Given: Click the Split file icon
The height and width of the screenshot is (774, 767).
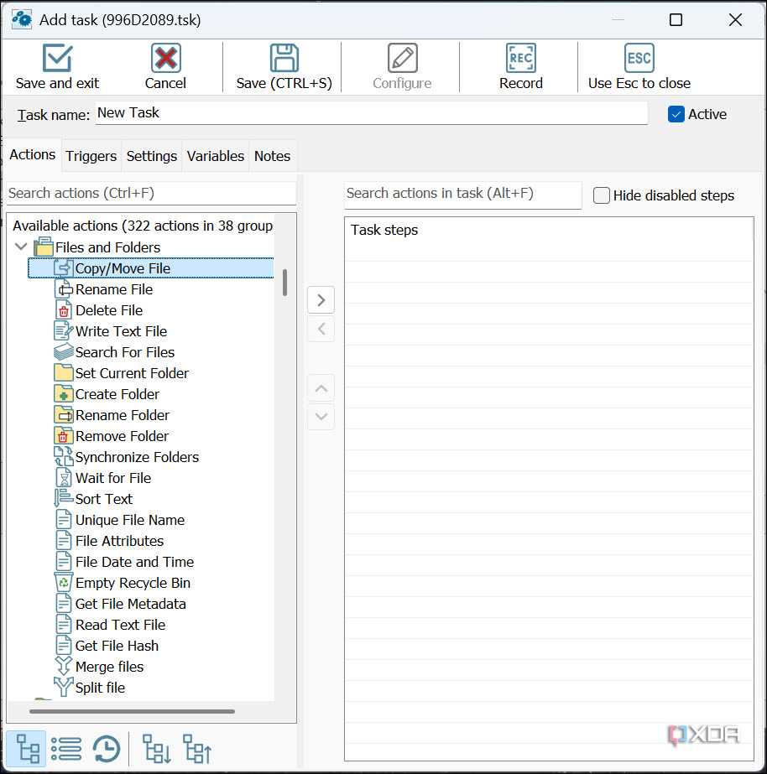Looking at the screenshot, I should click(63, 687).
